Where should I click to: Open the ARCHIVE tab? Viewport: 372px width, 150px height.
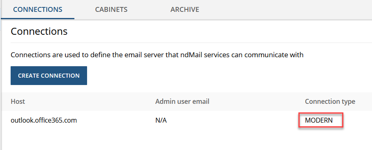(x=185, y=9)
